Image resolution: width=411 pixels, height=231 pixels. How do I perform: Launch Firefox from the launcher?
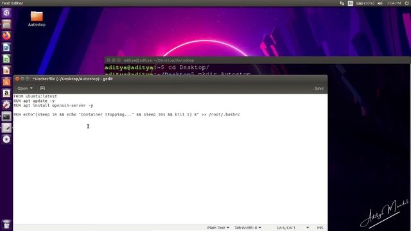pyautogui.click(x=6, y=36)
